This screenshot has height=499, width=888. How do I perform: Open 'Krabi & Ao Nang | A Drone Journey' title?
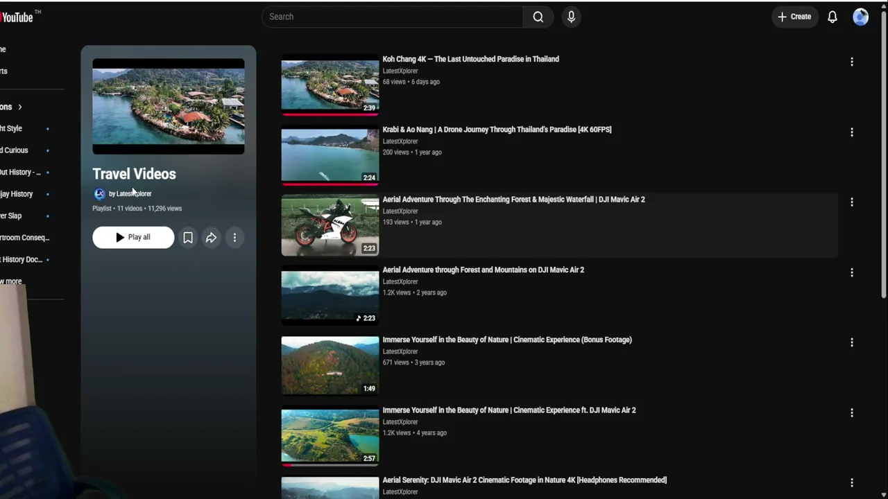click(497, 130)
